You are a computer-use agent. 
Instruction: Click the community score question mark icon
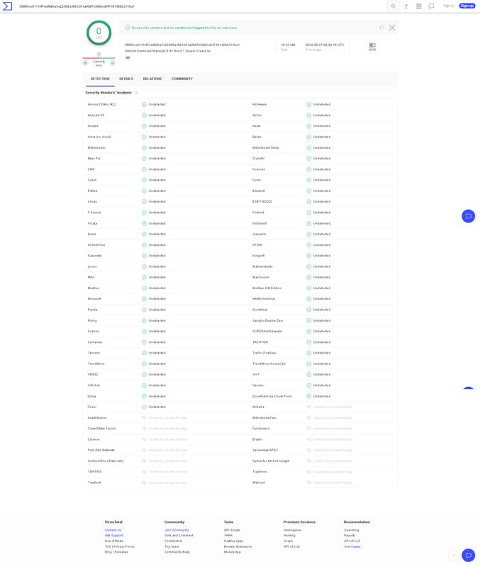tap(99, 55)
